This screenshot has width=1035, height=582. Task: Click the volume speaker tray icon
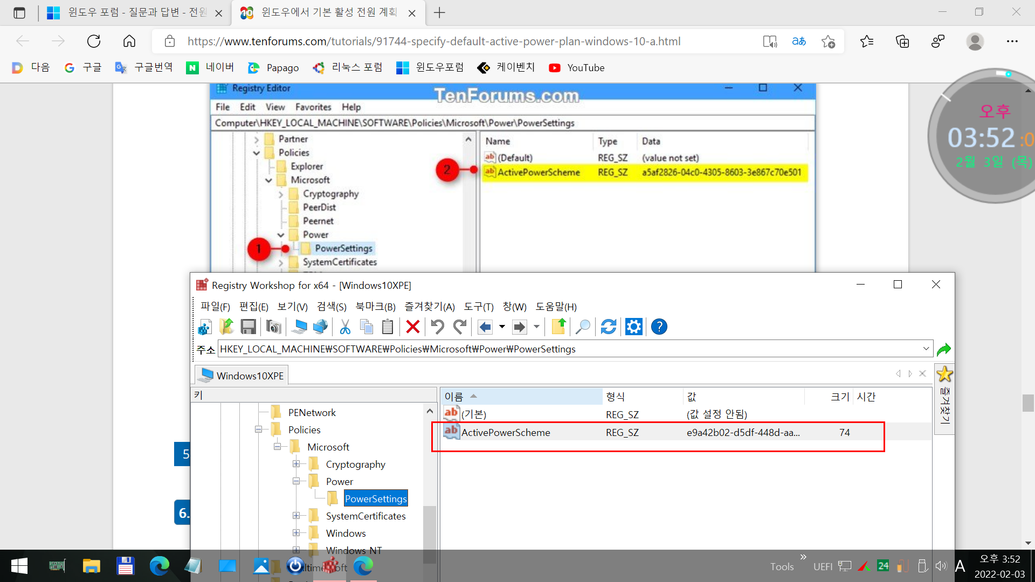point(941,566)
